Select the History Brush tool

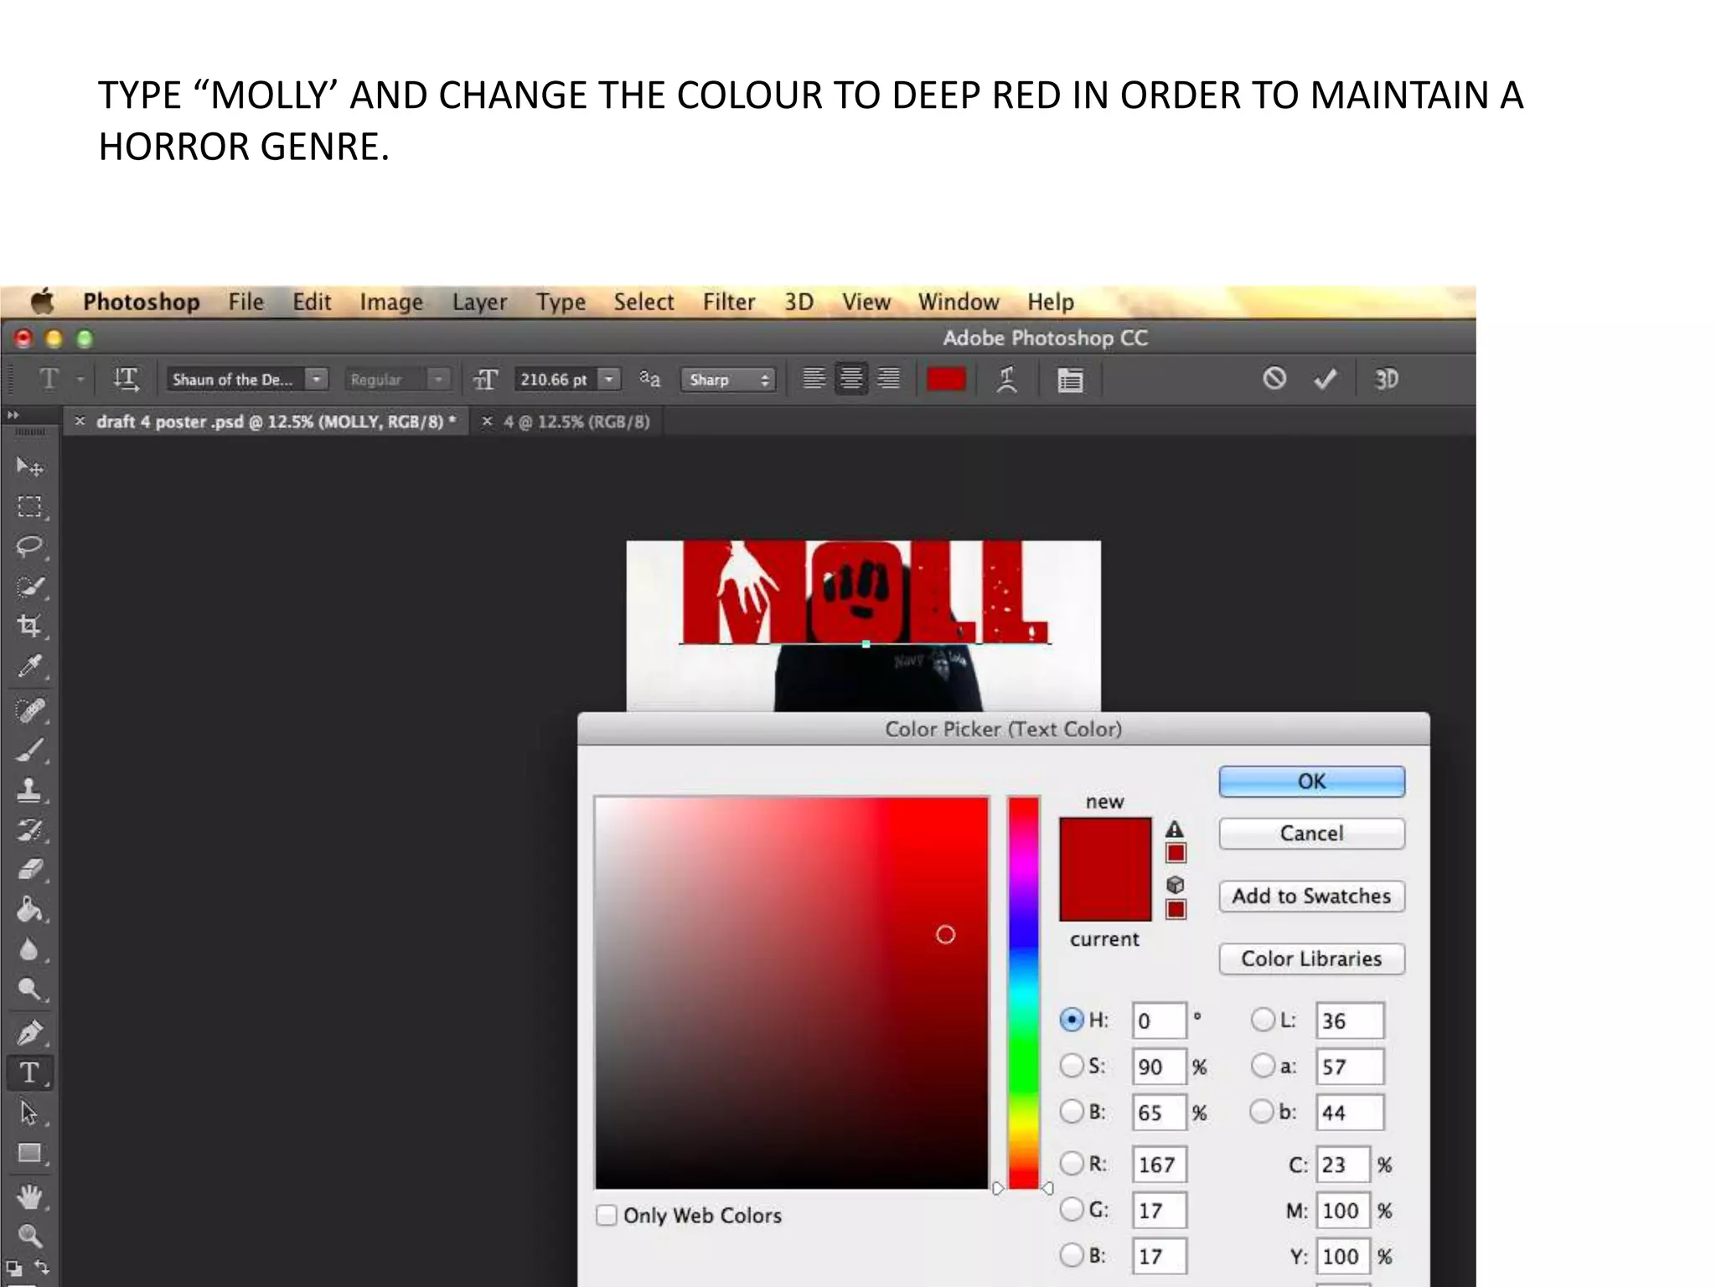[29, 830]
